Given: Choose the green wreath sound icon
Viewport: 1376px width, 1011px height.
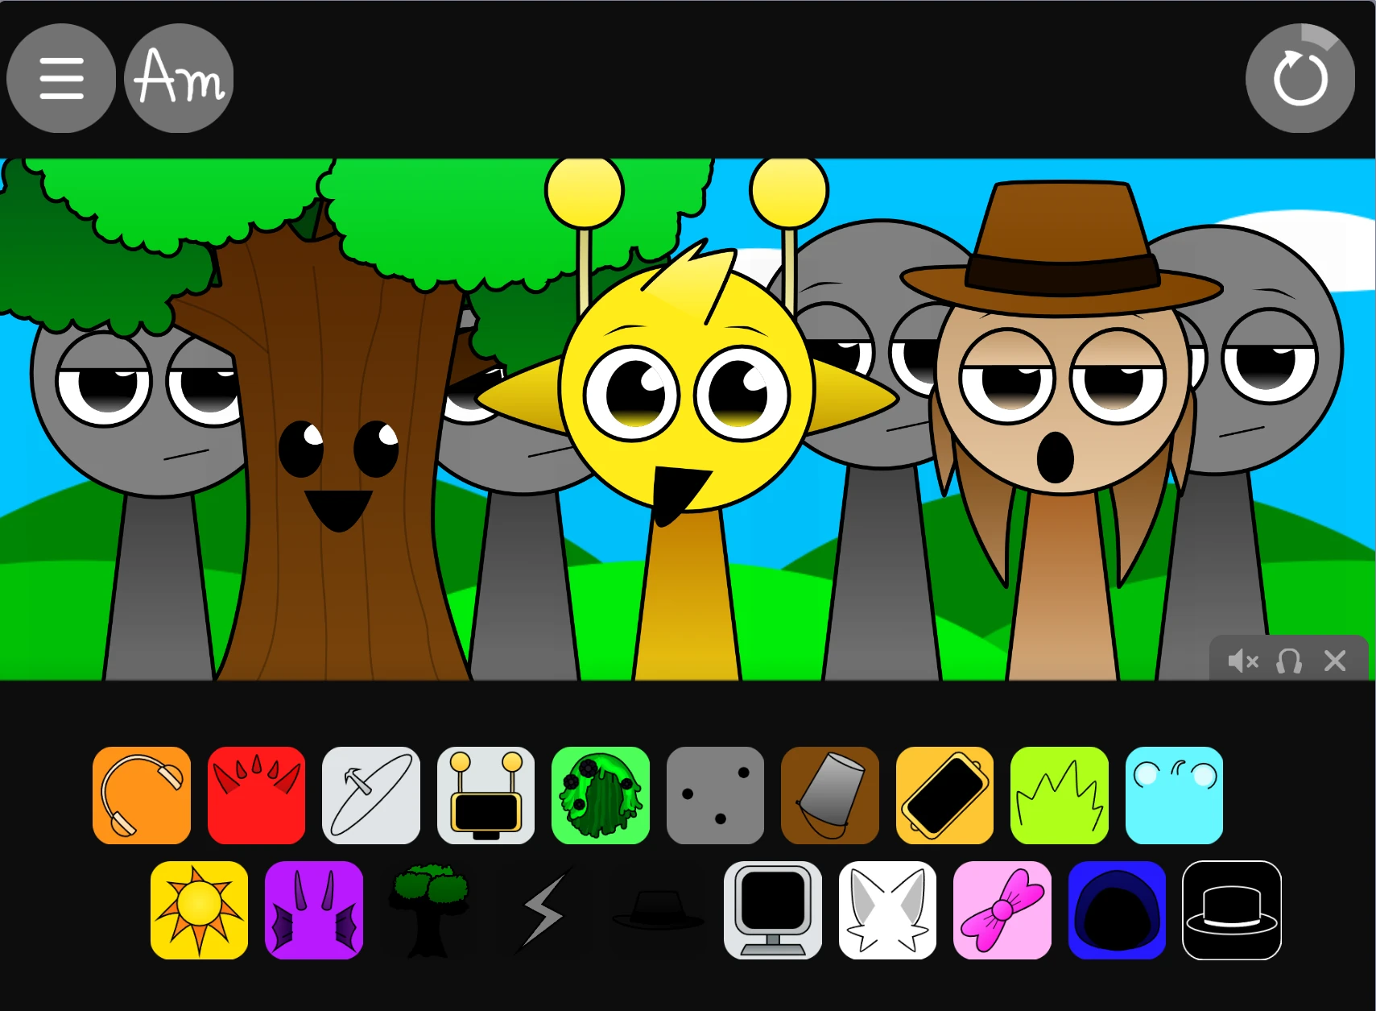Looking at the screenshot, I should point(600,795).
